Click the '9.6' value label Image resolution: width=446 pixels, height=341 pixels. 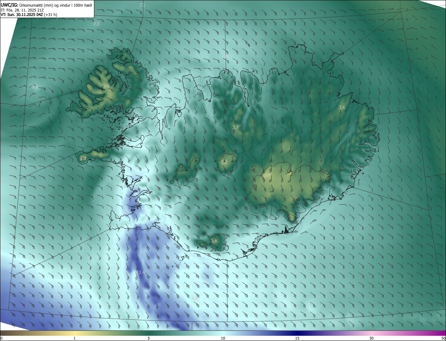(x=195, y=299)
